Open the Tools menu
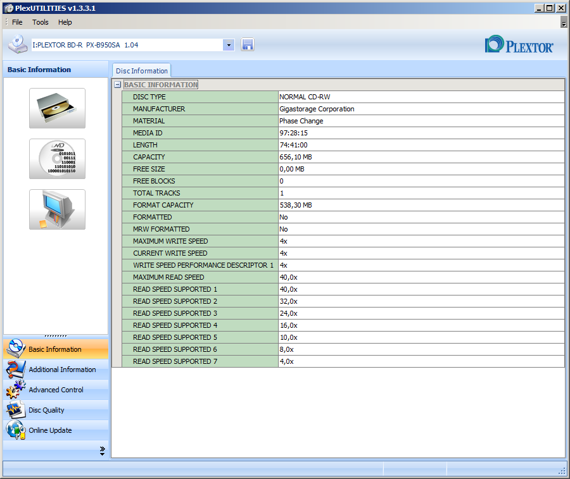Screen dimensions: 570x479 41,22
